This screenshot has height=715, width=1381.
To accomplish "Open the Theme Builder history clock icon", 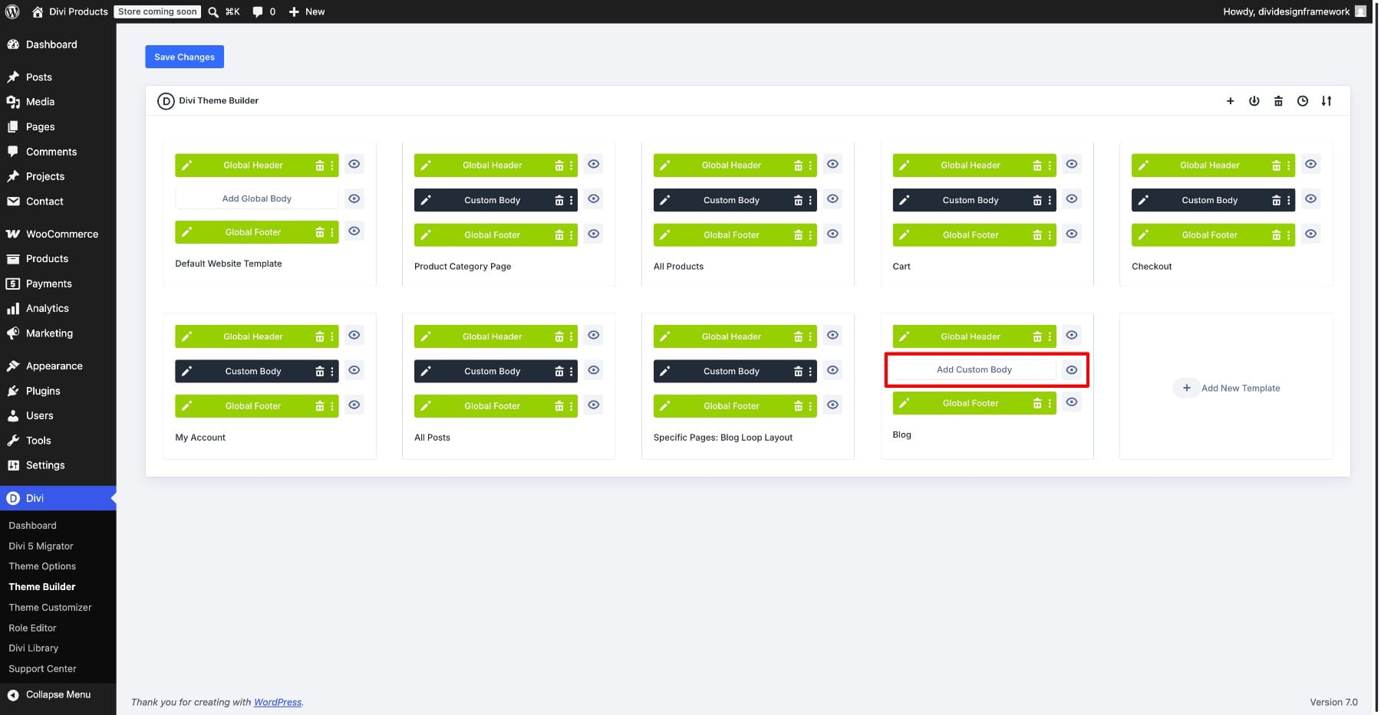I will [1303, 101].
